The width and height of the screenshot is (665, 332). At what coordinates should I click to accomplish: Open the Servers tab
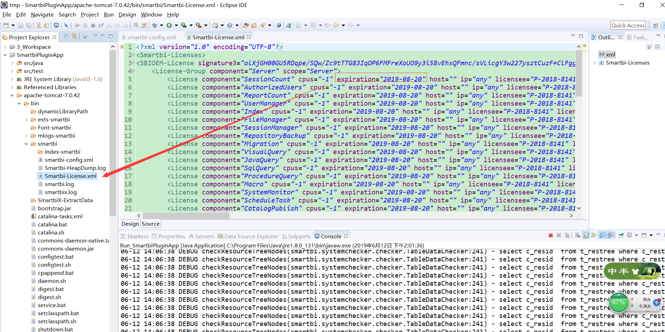tap(201, 236)
